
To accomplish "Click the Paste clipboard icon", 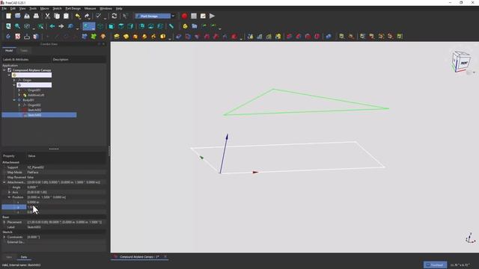I will point(66,16).
